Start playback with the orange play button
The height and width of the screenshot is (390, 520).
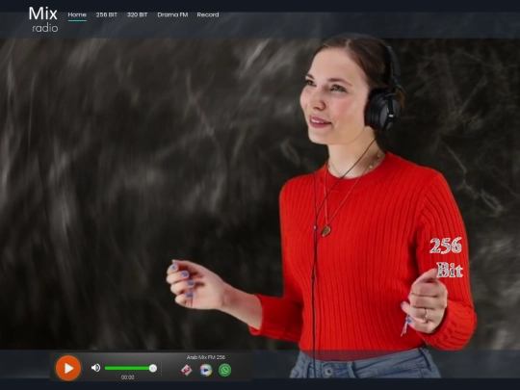(x=68, y=368)
